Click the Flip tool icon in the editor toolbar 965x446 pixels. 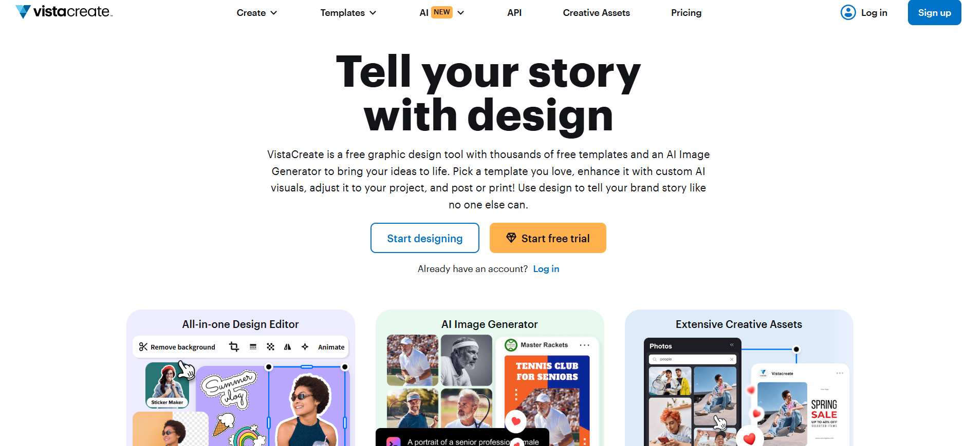287,347
